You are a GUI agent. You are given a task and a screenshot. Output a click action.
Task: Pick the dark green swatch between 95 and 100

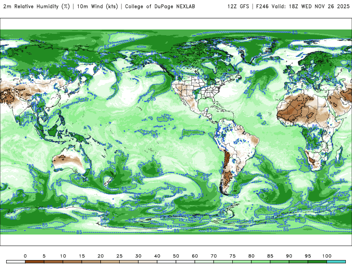click(x=317, y=262)
